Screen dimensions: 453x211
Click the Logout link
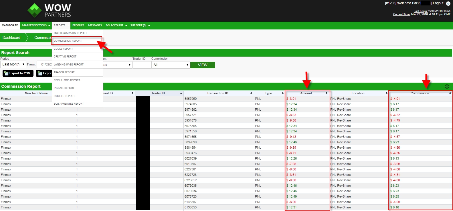(x=438, y=3)
